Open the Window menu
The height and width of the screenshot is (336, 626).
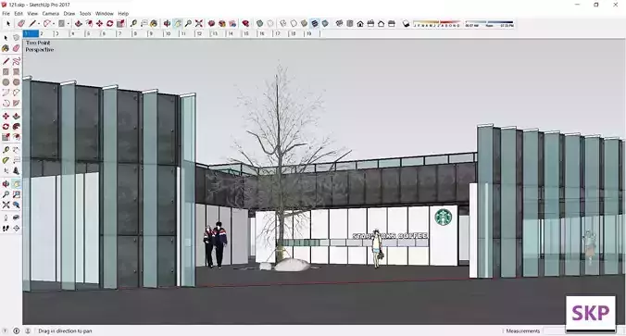[x=105, y=14]
